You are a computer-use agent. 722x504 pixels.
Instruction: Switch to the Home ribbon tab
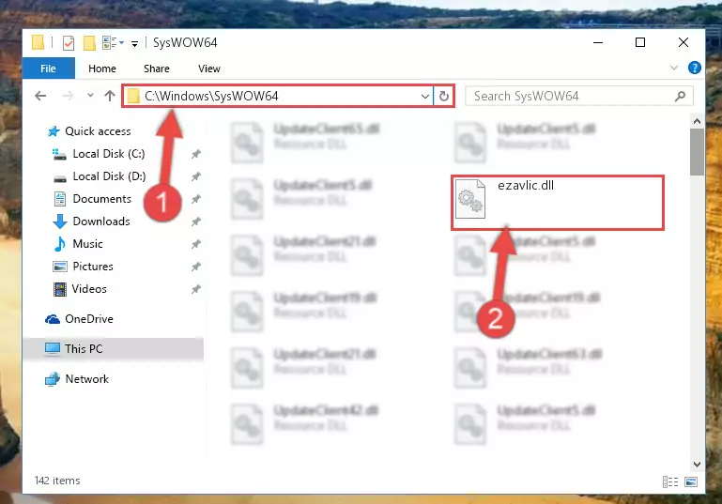[102, 69]
